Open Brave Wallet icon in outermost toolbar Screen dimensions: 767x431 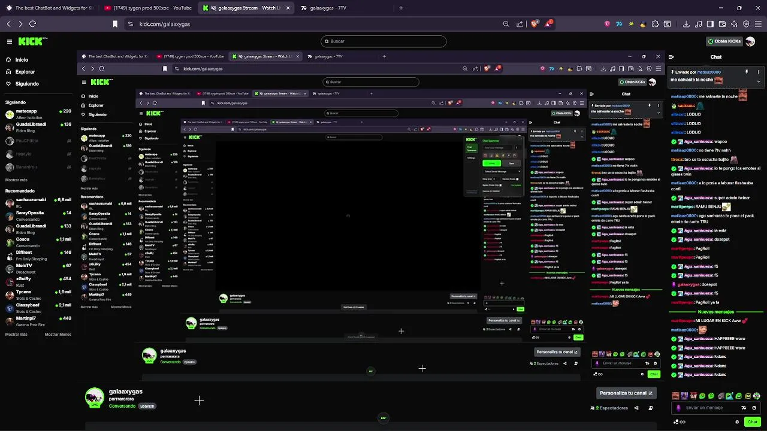point(722,24)
